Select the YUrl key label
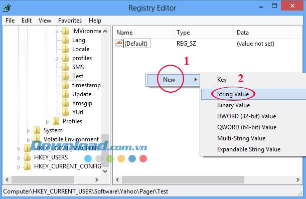306x199 pixels. coord(78,112)
